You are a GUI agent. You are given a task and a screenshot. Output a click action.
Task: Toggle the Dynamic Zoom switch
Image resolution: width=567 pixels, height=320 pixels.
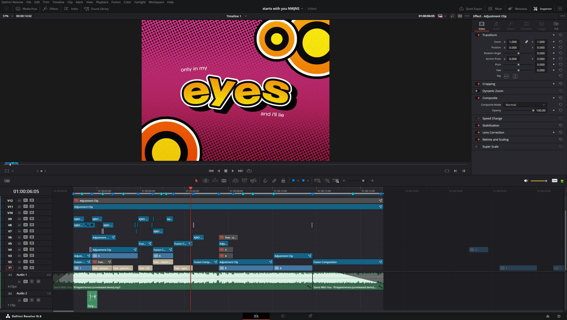(x=477, y=91)
